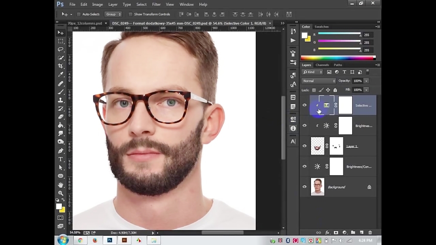Select the Move tool in the toolbox
Screen dimensions: 436x245
point(61,33)
